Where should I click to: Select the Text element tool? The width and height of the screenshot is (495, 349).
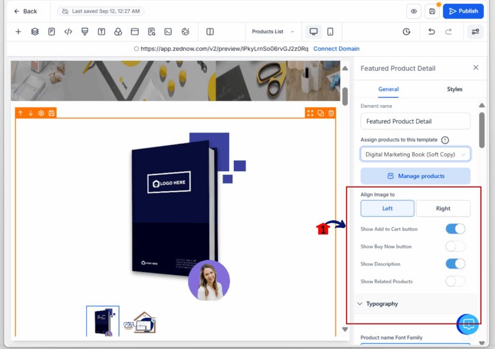pos(101,31)
